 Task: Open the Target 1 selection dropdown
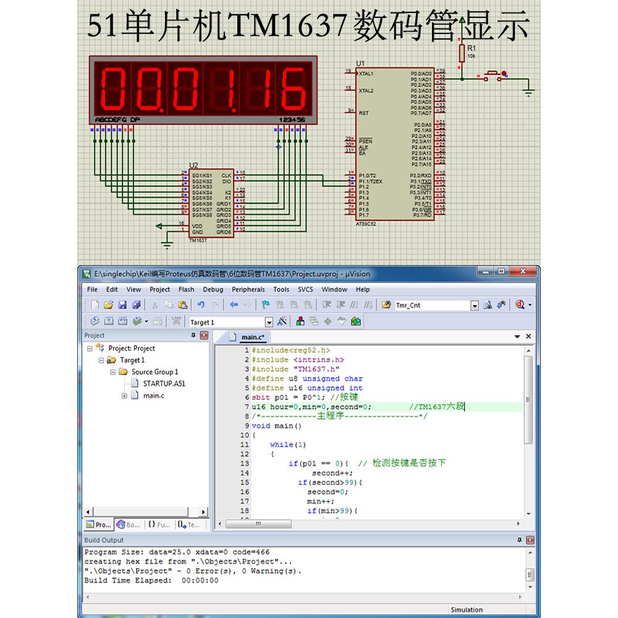pos(269,321)
